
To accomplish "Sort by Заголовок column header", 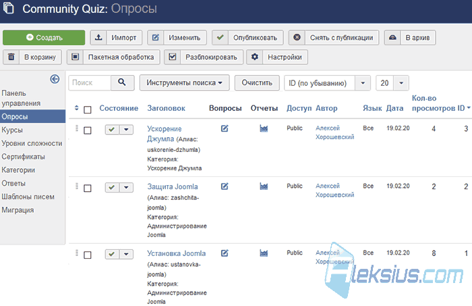I will [166, 108].
